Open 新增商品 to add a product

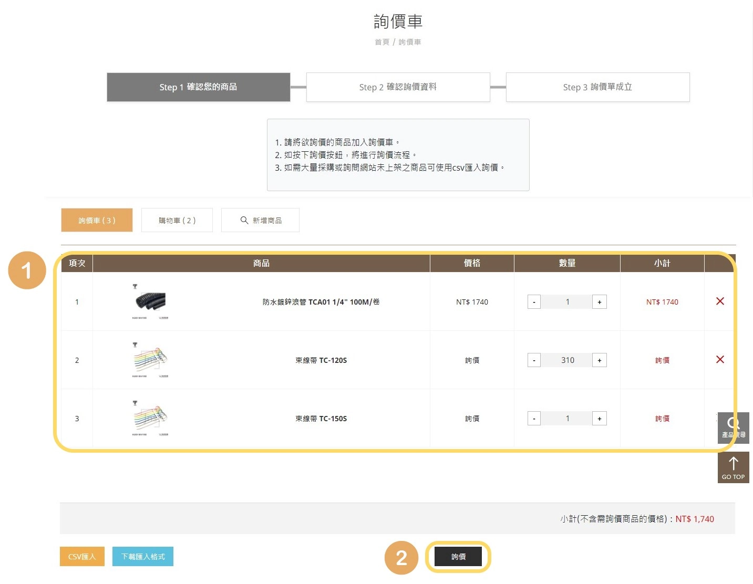[x=260, y=220]
